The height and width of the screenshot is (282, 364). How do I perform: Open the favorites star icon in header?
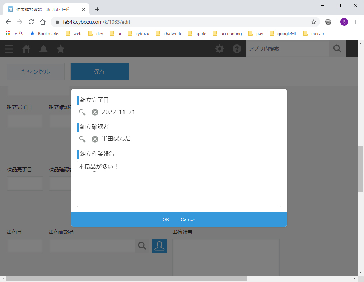pos(61,49)
